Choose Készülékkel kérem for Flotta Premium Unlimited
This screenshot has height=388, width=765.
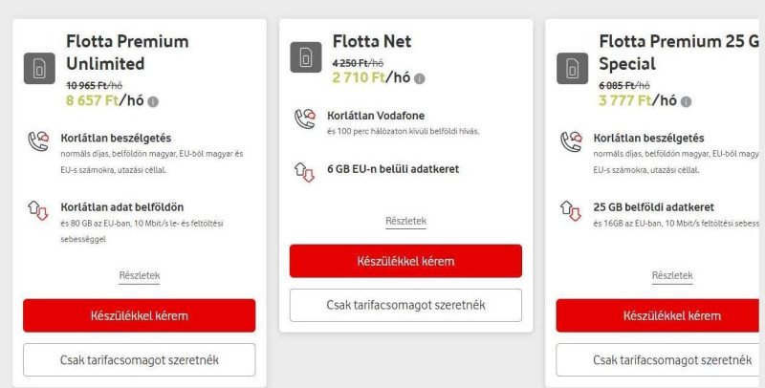point(140,316)
